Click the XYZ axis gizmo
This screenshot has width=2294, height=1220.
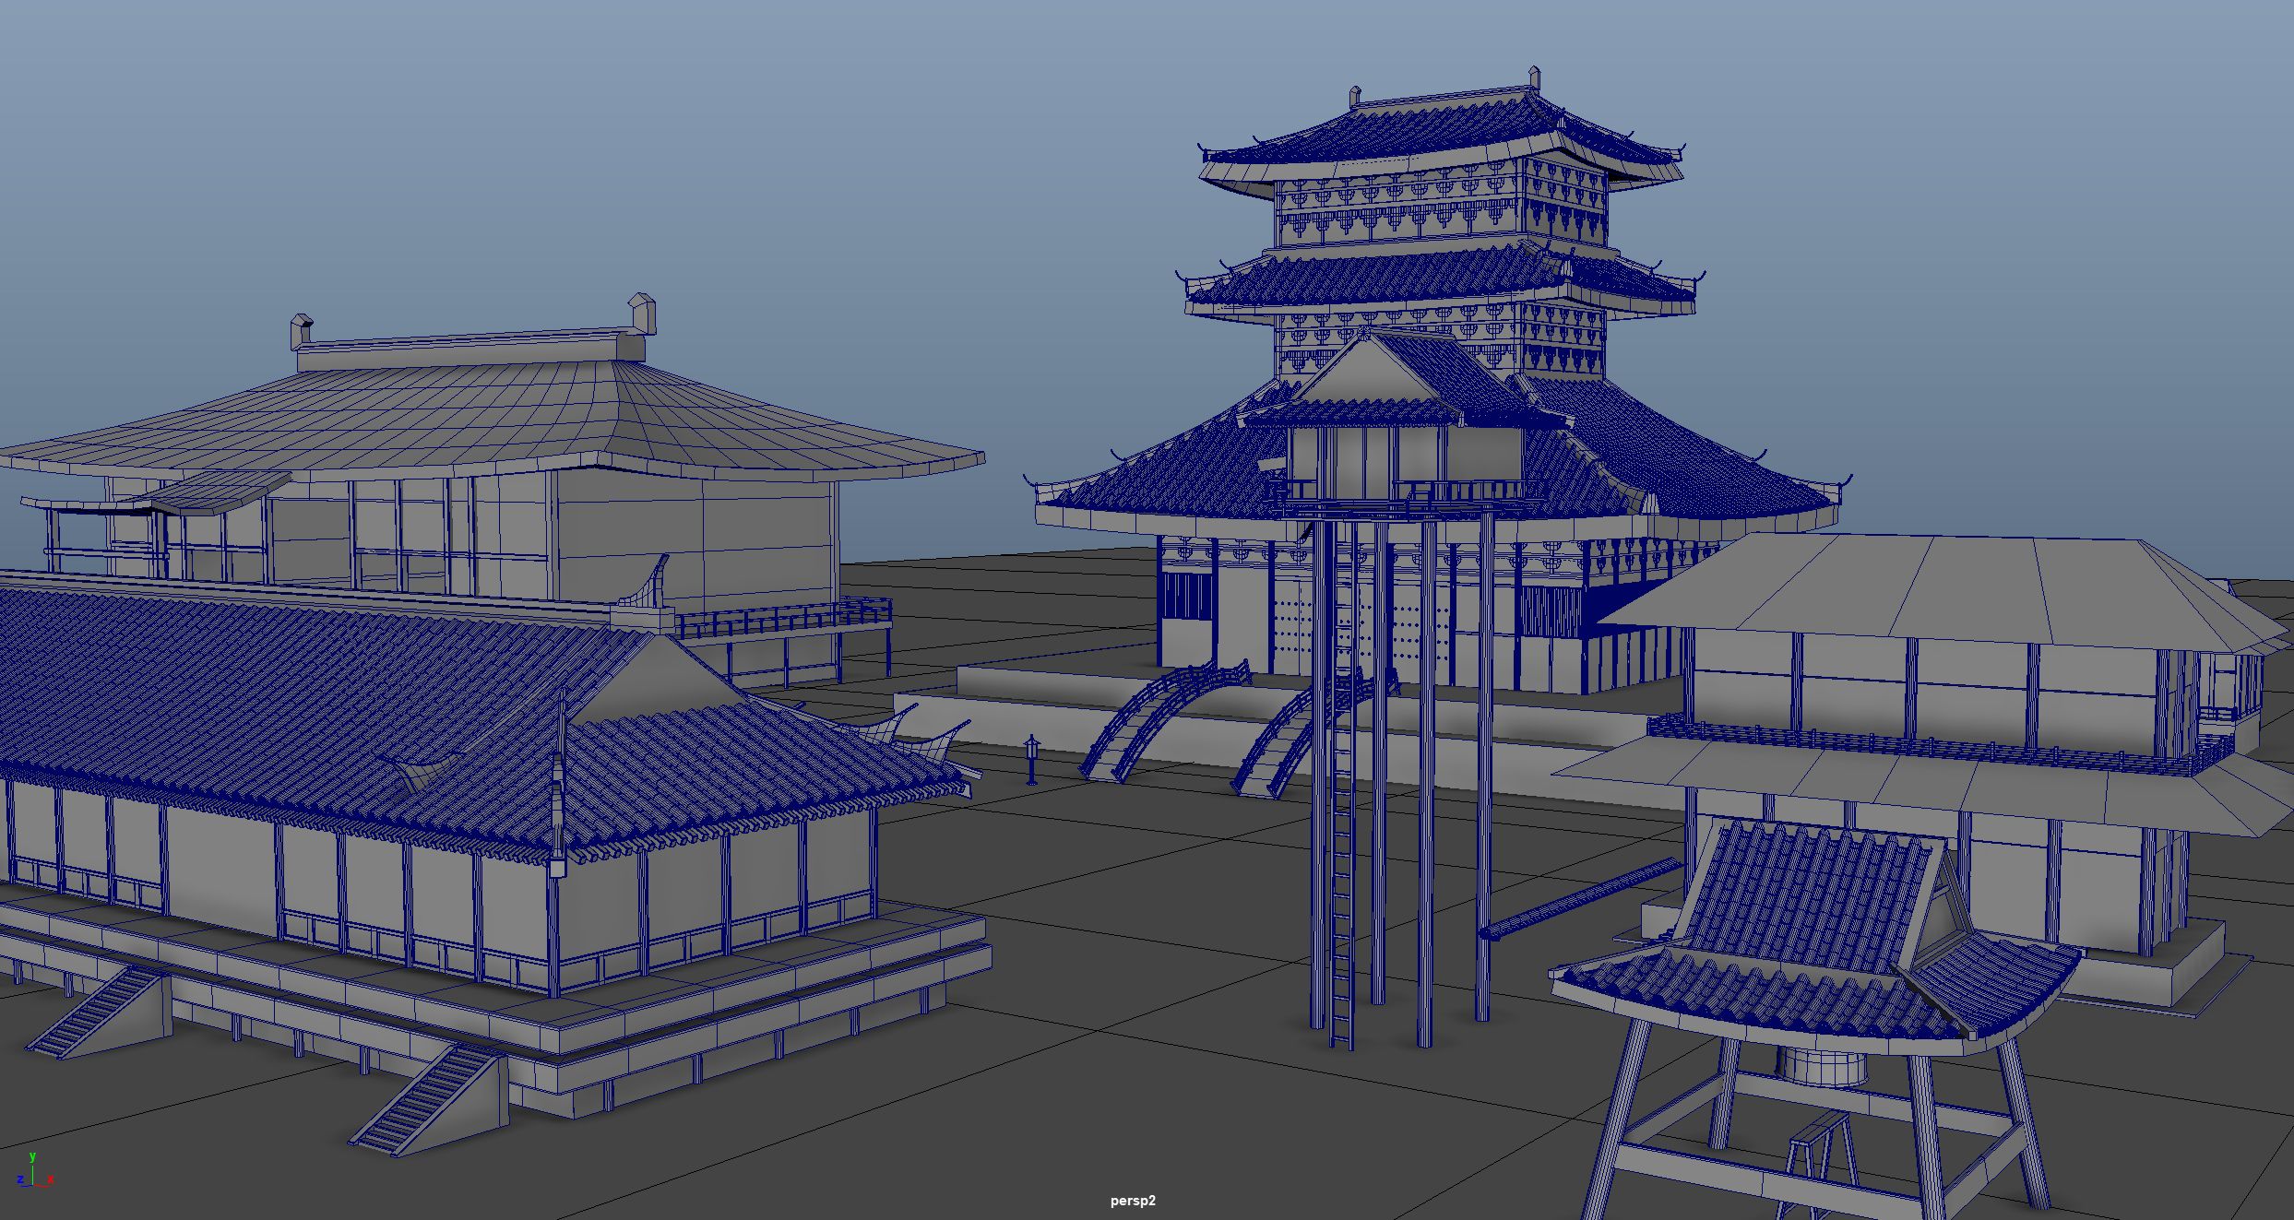point(34,1172)
